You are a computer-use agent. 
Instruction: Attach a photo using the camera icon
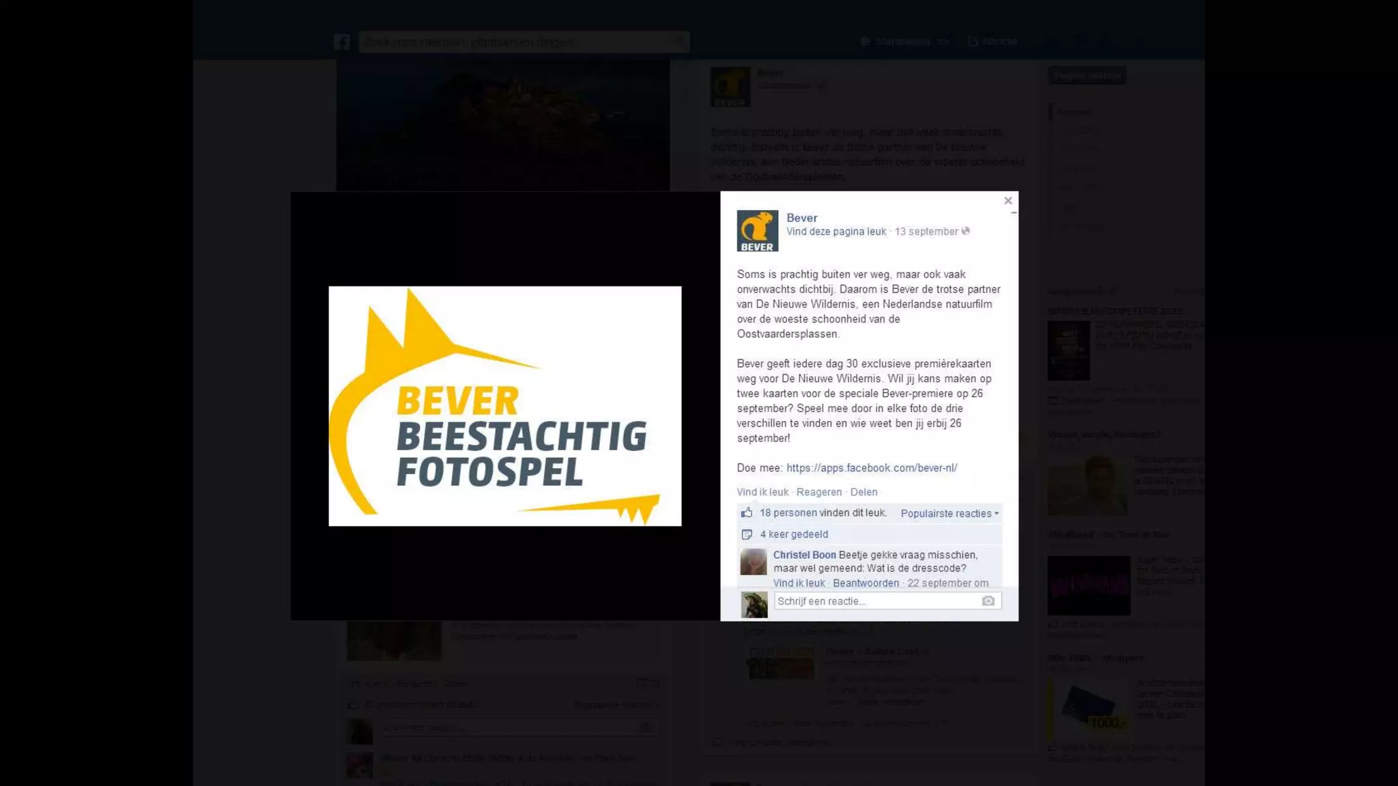point(988,601)
